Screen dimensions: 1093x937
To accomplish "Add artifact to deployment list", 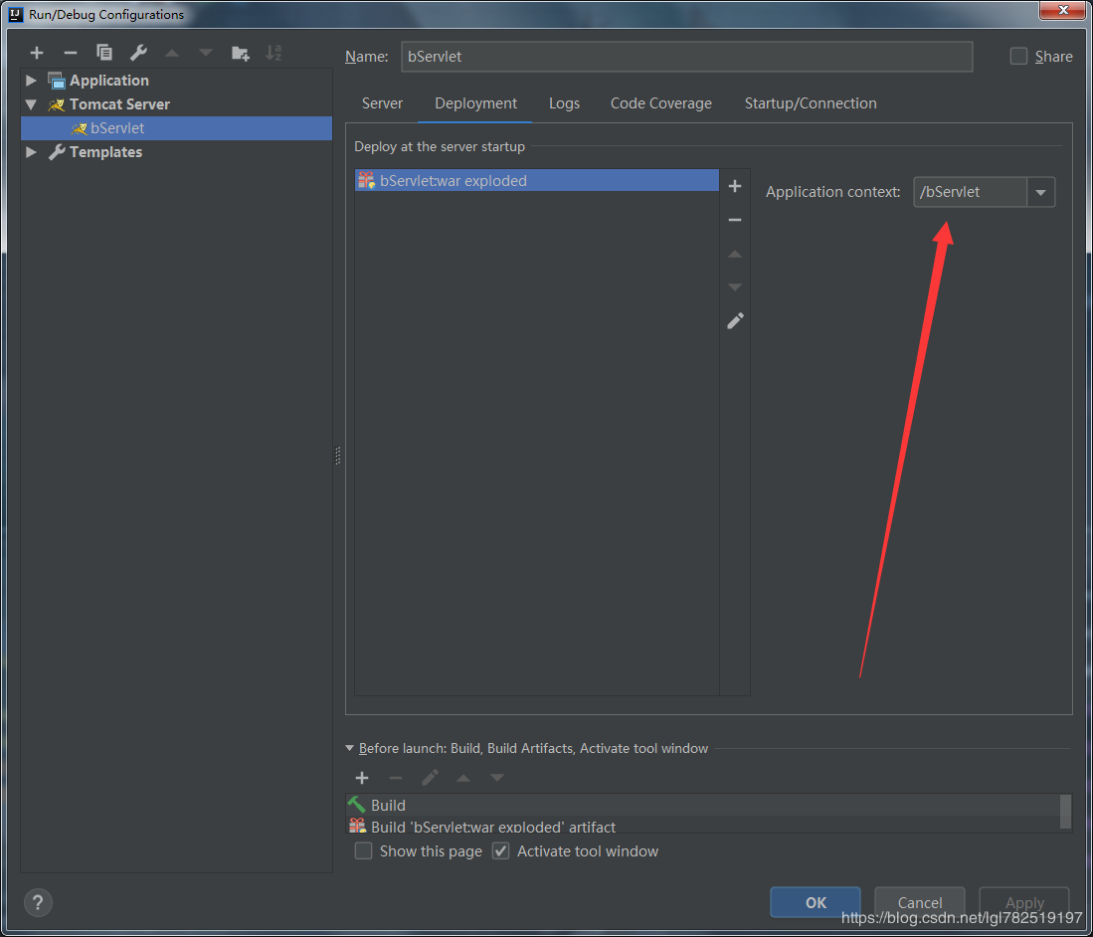I will (735, 186).
